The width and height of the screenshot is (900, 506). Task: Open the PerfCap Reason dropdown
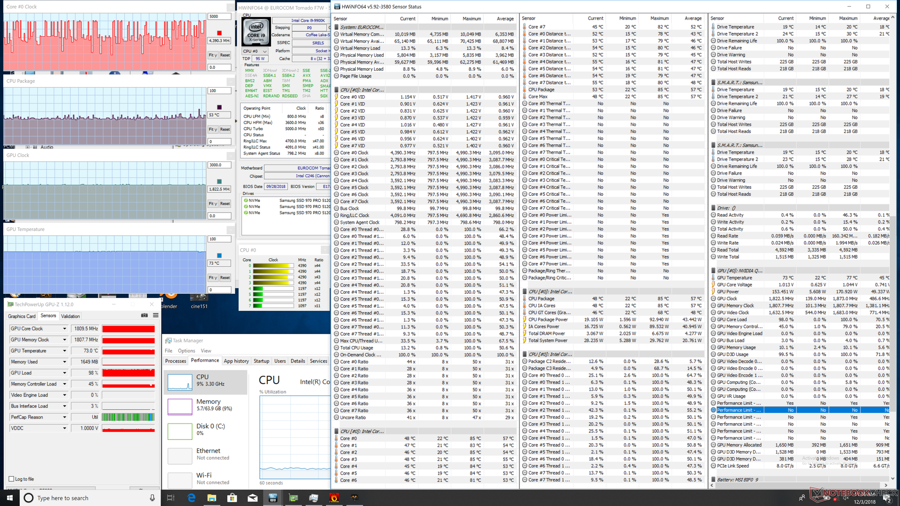pyautogui.click(x=65, y=417)
